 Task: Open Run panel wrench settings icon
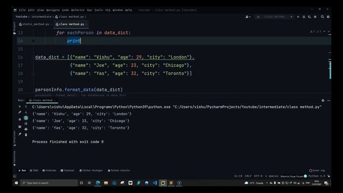click(20, 112)
